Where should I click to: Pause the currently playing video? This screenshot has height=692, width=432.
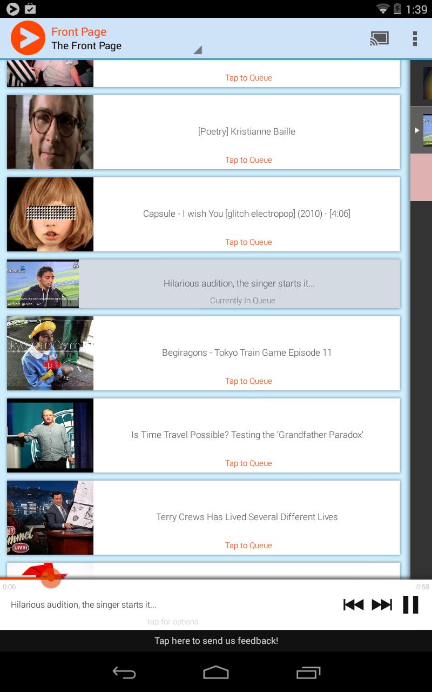pos(410,604)
